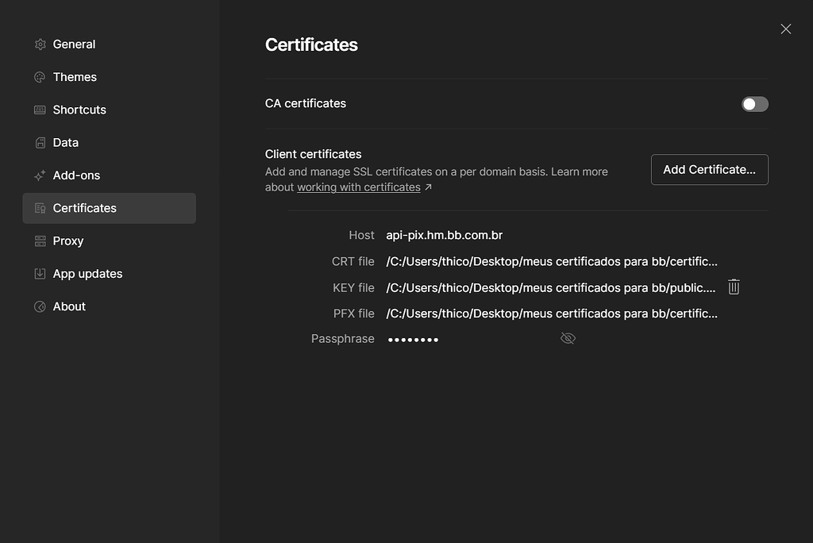Click the About info icon
Viewport: 813px width, 543px height.
[40, 306]
